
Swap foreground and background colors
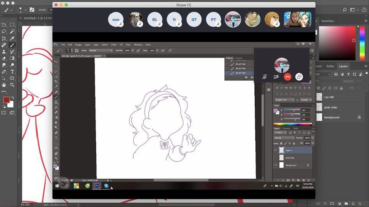click(12, 97)
